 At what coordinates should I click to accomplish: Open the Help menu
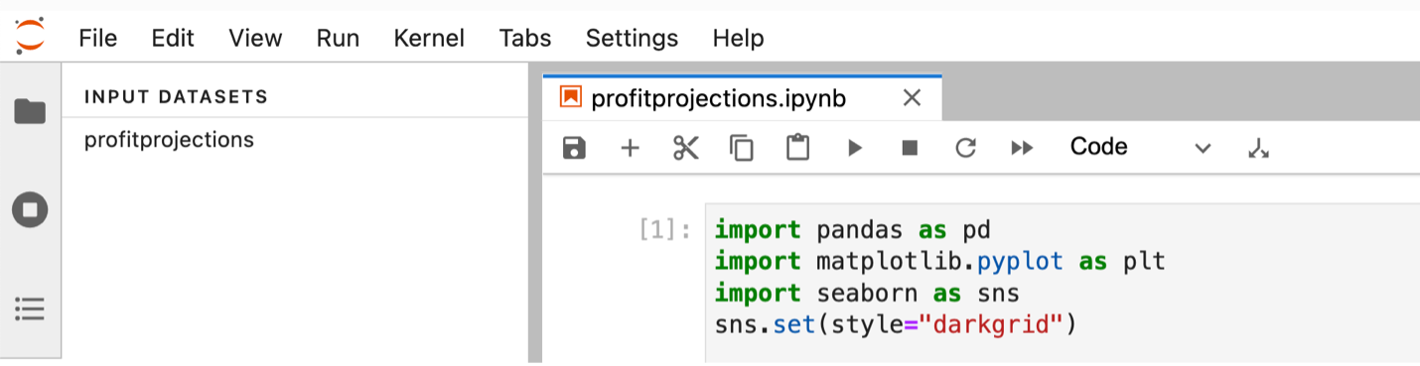[738, 38]
